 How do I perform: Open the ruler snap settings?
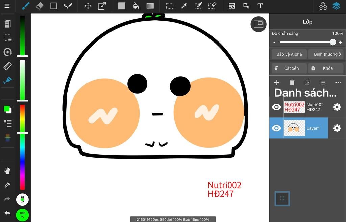(x=7, y=66)
